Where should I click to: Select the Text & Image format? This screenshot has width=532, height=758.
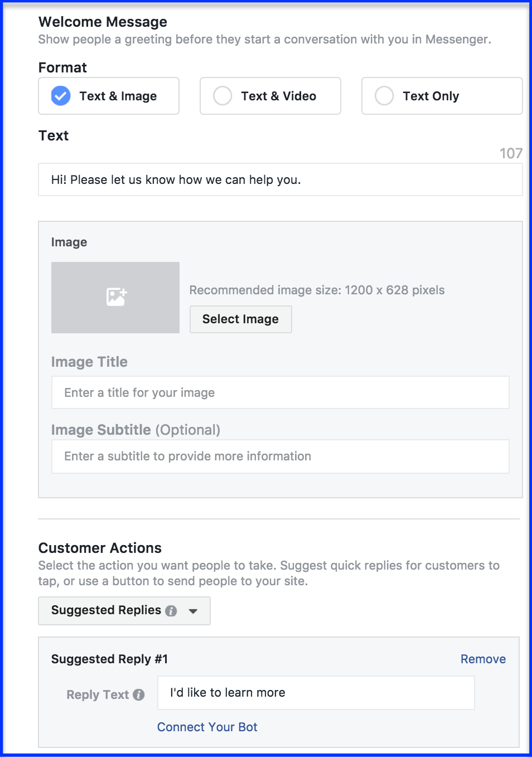pyautogui.click(x=109, y=96)
